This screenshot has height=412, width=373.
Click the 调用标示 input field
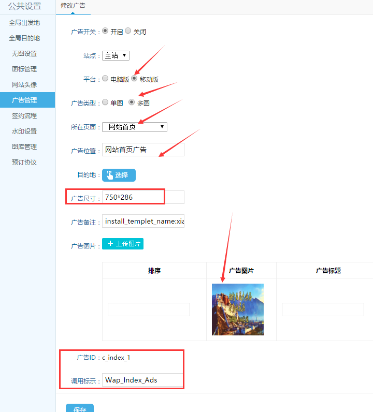[x=142, y=380]
